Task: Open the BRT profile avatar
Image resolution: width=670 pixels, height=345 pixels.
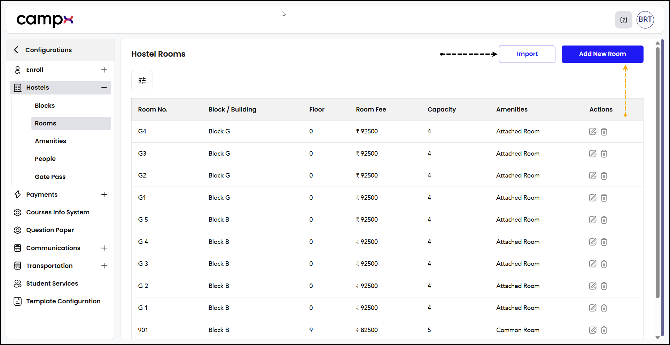Action: [x=645, y=20]
